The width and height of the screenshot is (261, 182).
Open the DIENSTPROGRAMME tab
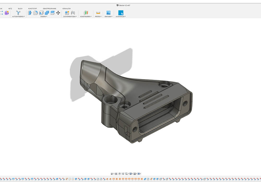click(50, 9)
